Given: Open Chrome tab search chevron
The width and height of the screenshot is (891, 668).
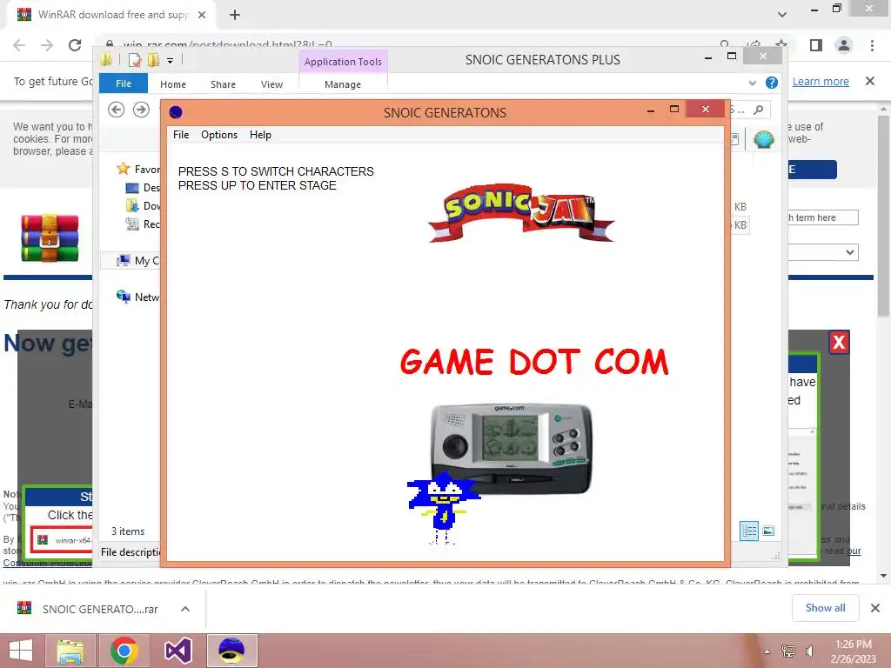Looking at the screenshot, I should pos(782,15).
